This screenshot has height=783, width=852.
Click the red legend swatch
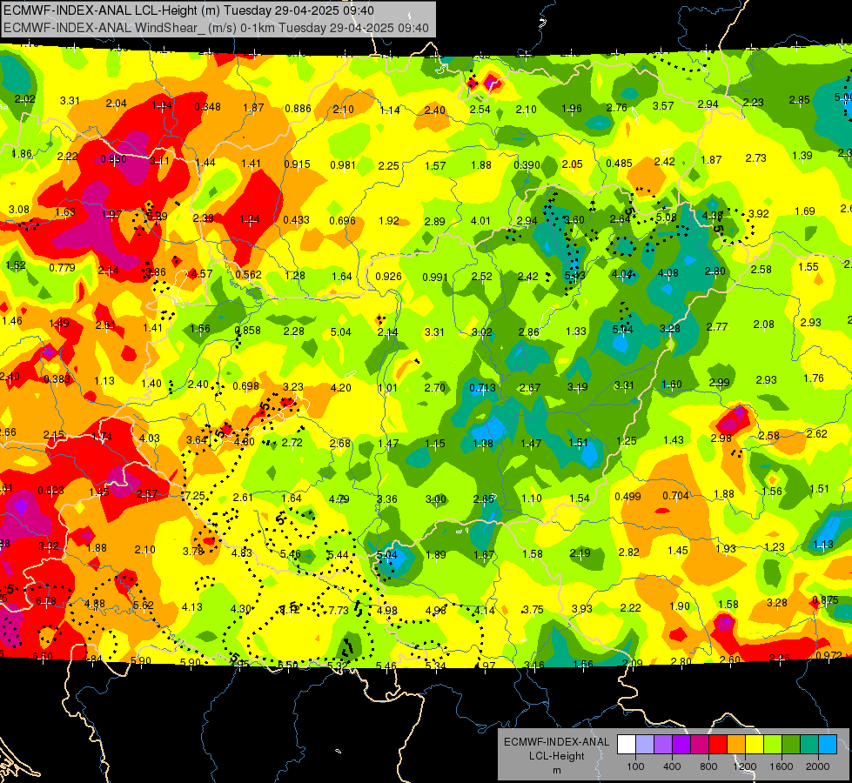click(718, 745)
